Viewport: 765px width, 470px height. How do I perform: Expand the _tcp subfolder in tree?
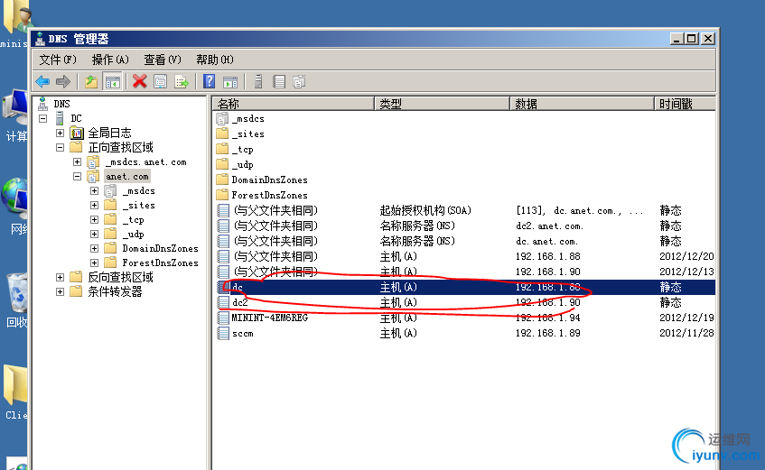(94, 220)
